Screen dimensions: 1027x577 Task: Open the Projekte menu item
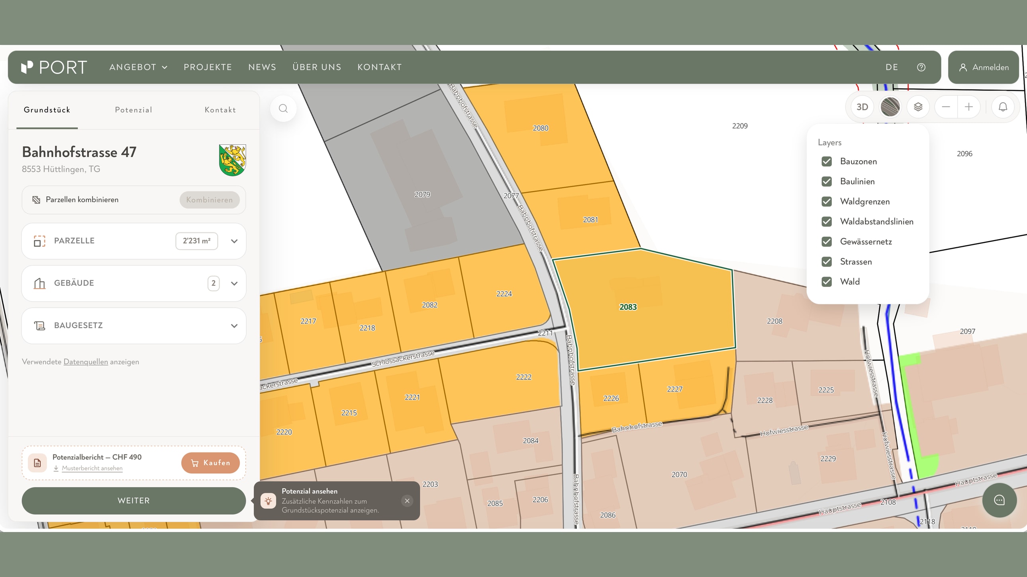(x=208, y=67)
